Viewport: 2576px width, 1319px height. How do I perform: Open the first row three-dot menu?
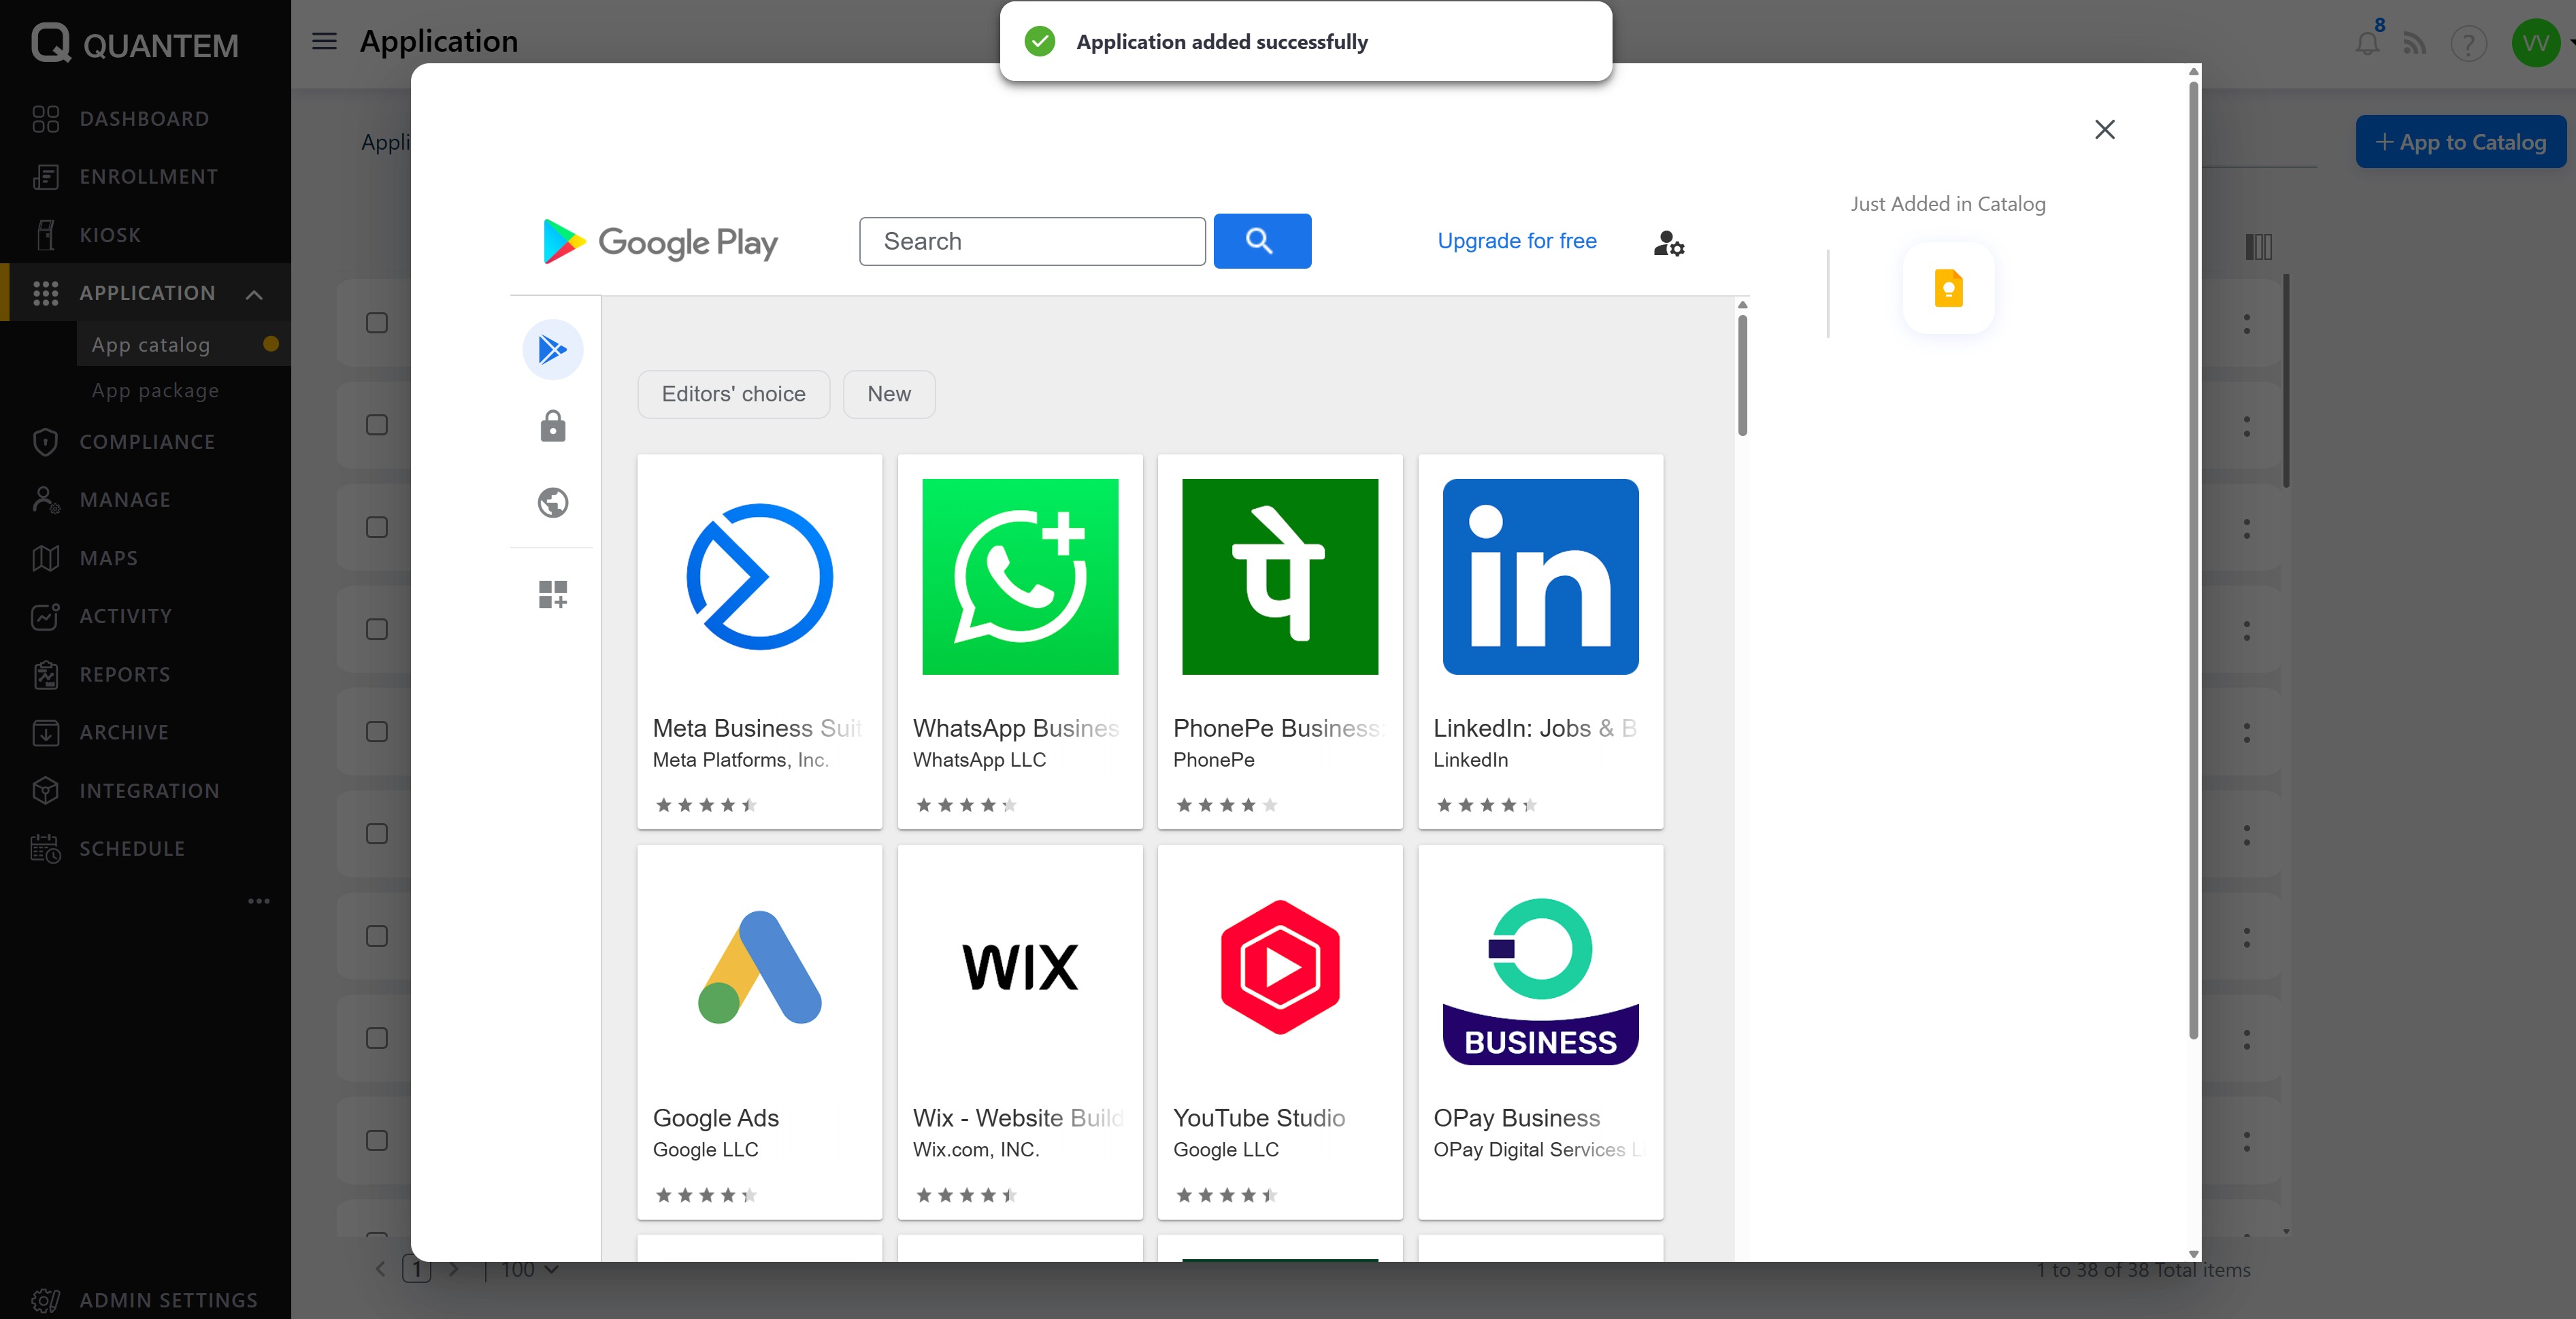(x=2246, y=324)
